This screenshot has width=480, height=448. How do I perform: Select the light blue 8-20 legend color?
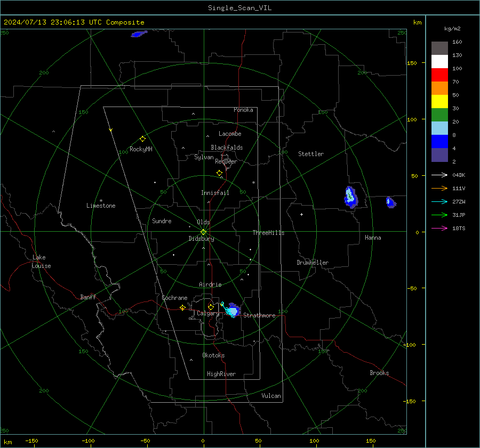(x=439, y=128)
